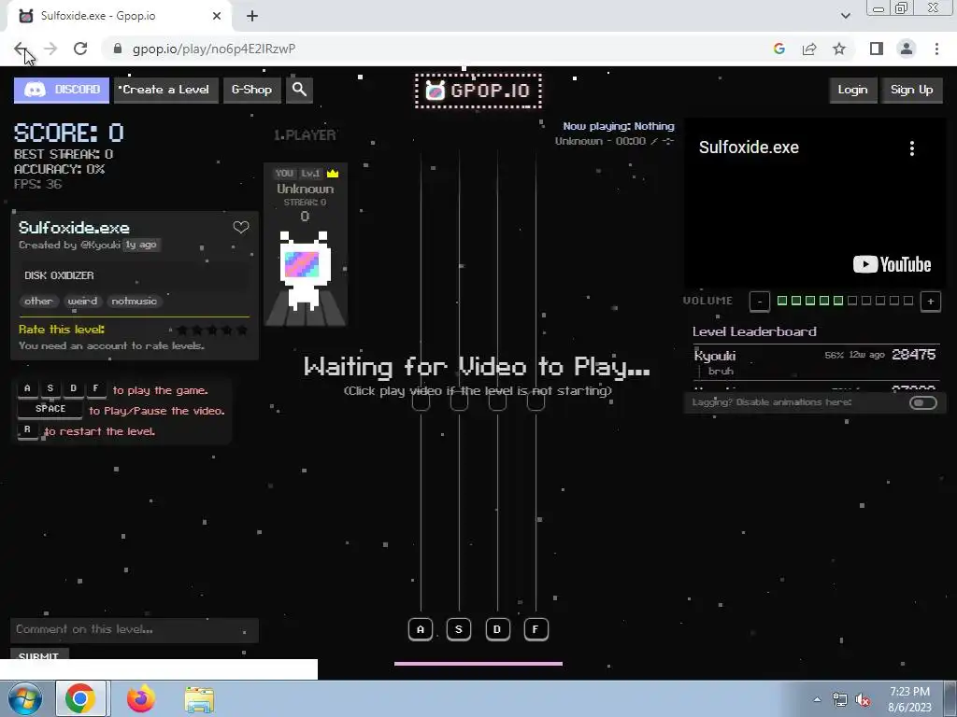
Task: Open the G-Shop
Action: [x=251, y=90]
